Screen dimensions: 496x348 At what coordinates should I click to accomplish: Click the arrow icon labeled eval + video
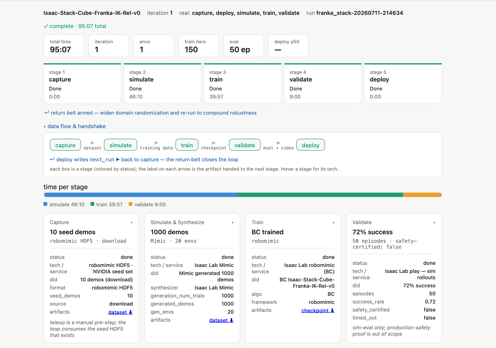tap(278, 143)
